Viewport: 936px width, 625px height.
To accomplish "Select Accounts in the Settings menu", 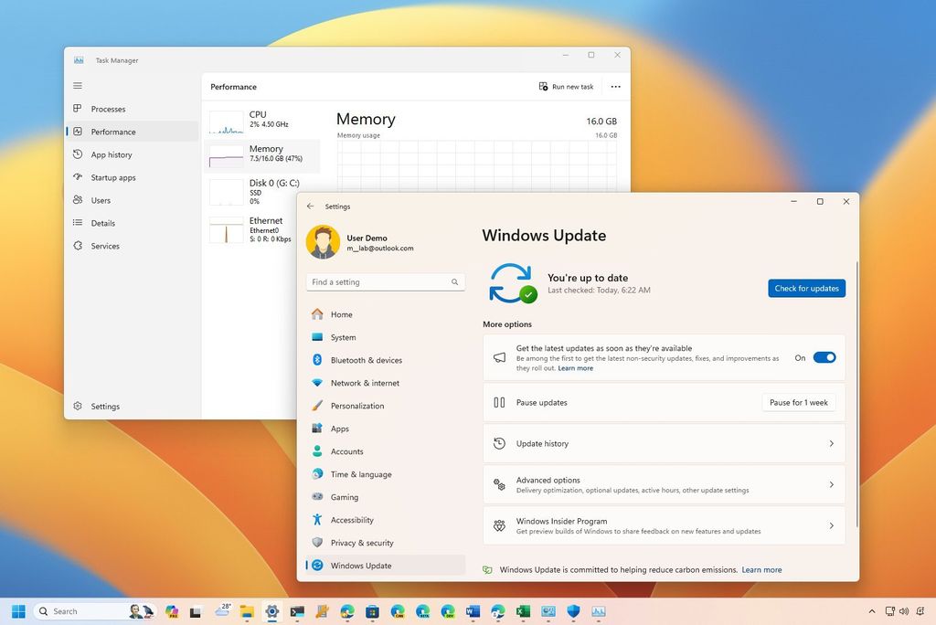I will 348,451.
